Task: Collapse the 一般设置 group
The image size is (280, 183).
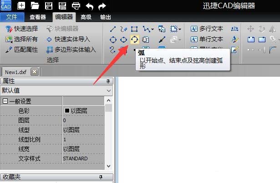Action: (5, 101)
